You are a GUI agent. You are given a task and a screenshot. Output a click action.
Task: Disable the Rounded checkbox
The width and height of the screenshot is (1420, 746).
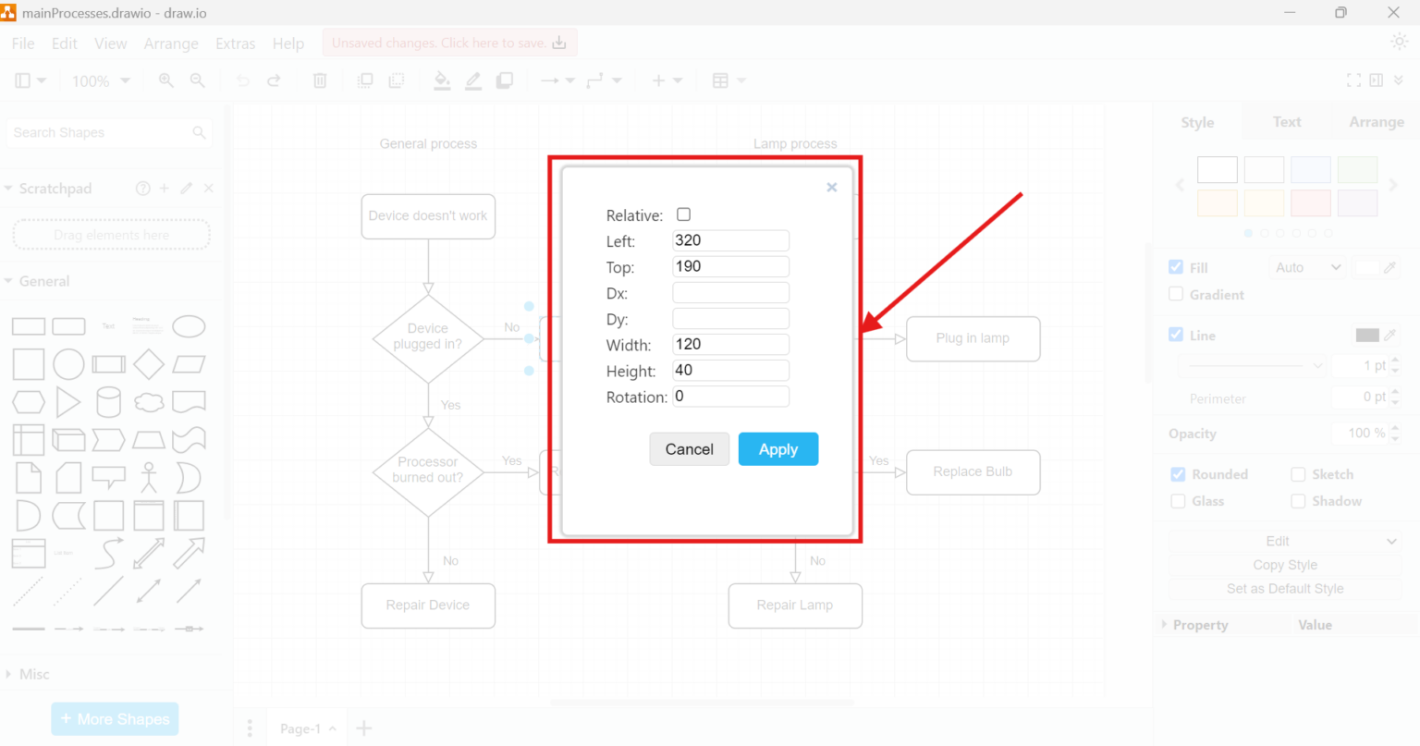click(1178, 474)
